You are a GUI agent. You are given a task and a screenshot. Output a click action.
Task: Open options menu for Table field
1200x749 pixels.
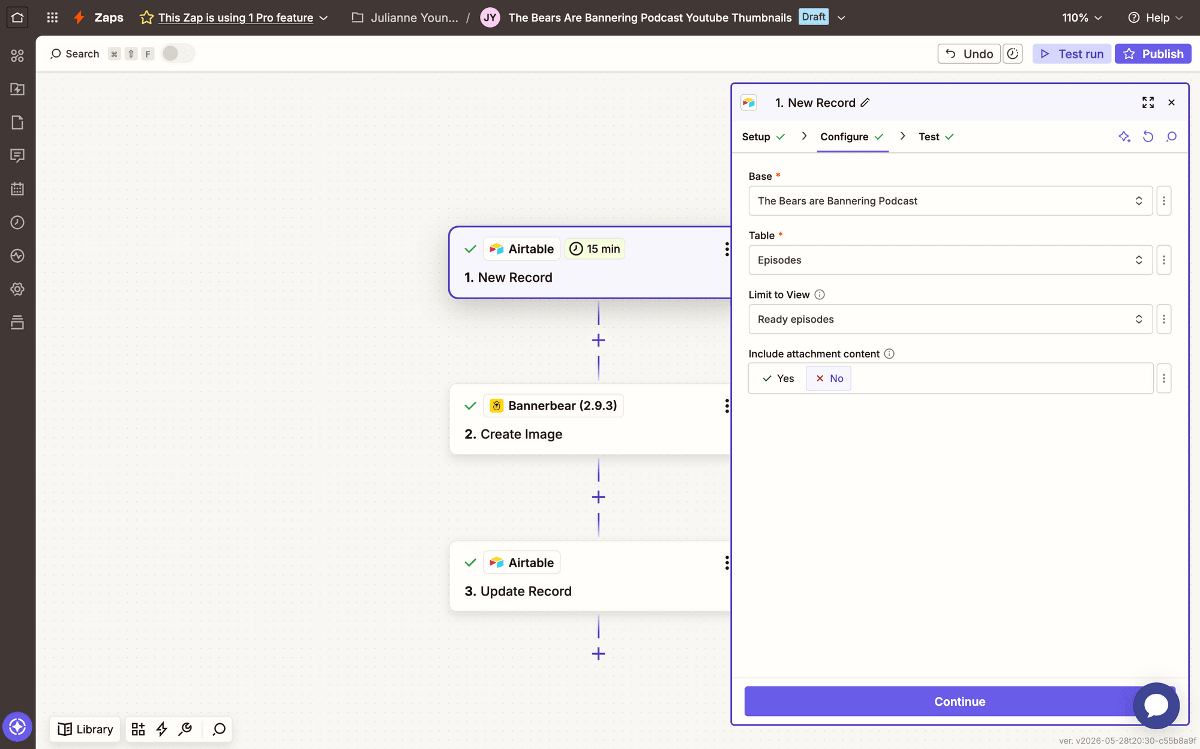click(x=1164, y=260)
